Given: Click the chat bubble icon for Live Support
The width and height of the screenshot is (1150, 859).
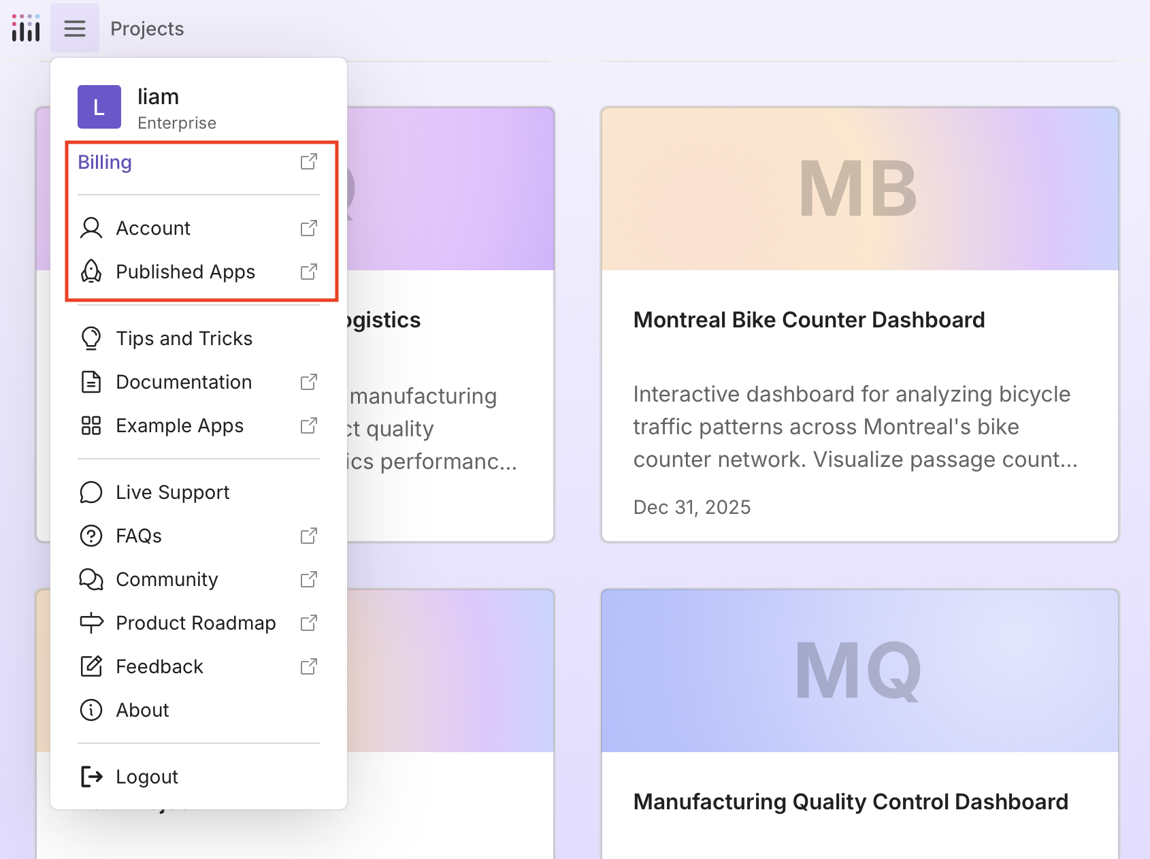Looking at the screenshot, I should pos(91,491).
